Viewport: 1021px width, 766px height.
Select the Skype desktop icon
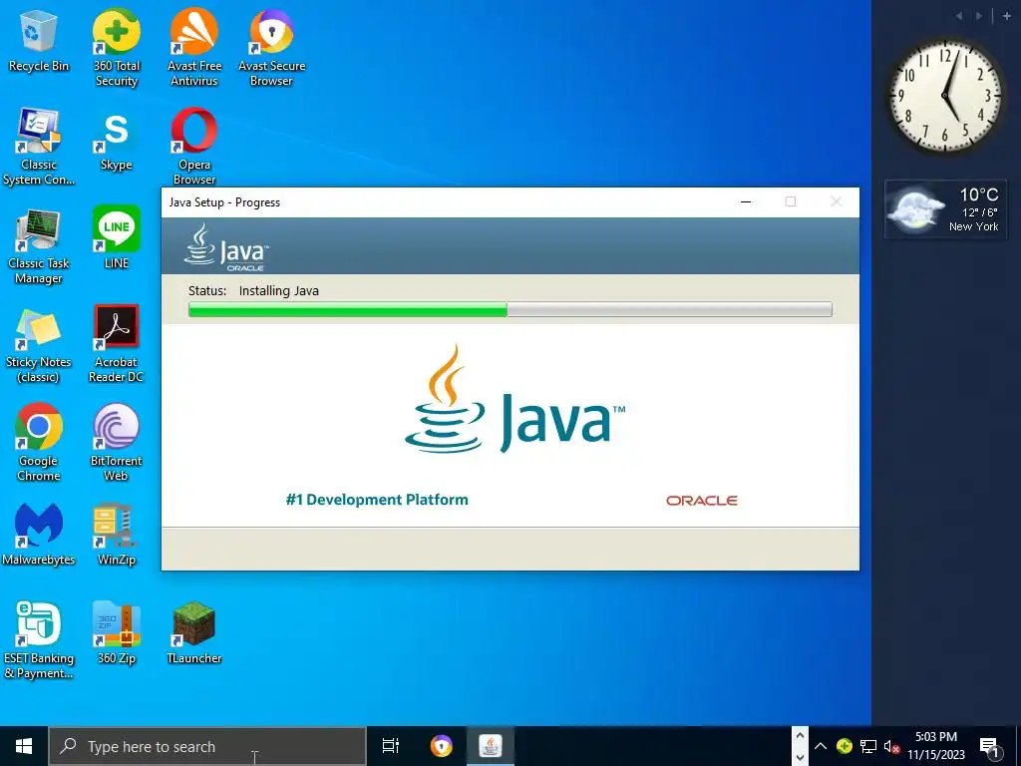pos(116,140)
